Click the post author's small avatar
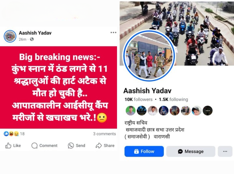 click(10, 36)
